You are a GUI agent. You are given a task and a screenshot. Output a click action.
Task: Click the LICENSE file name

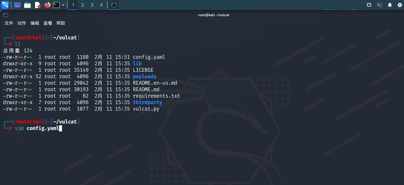point(143,70)
